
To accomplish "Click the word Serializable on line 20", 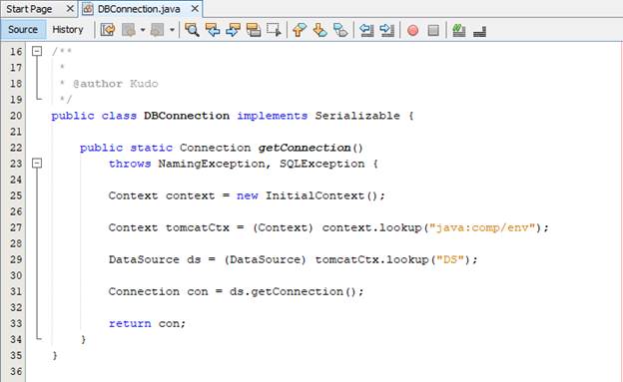I will [357, 116].
